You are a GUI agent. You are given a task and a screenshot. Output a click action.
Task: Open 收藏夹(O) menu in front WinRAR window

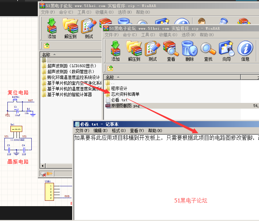[167, 35]
